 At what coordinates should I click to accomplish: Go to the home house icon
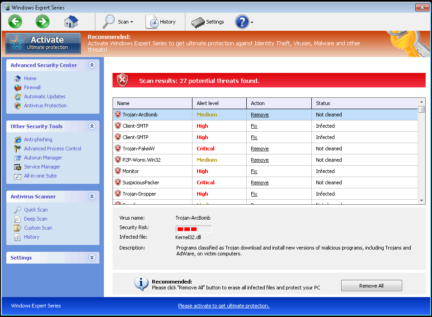click(x=71, y=21)
